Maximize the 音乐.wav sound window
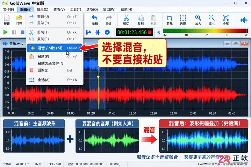This screenshot has width=251, height=167. tap(236, 44)
